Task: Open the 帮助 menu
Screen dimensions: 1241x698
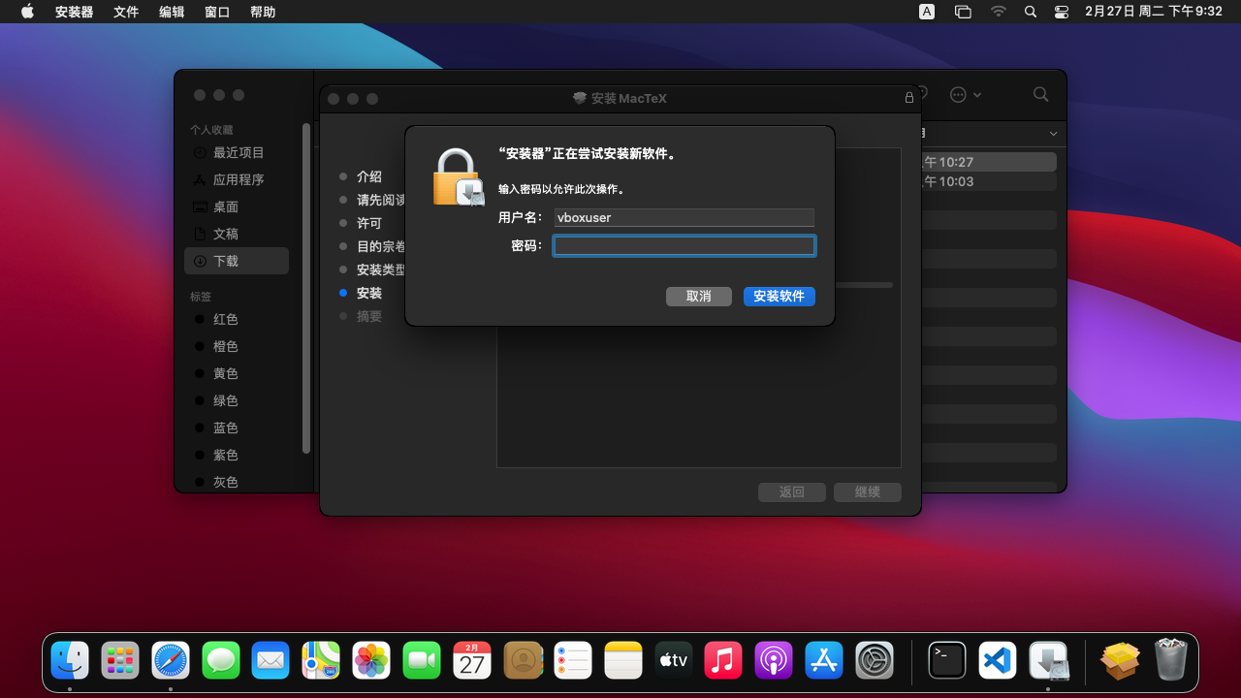Action: 263,12
